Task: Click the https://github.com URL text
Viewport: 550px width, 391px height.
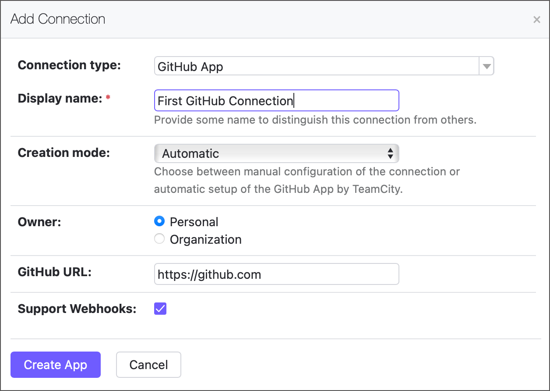Action: tap(209, 274)
